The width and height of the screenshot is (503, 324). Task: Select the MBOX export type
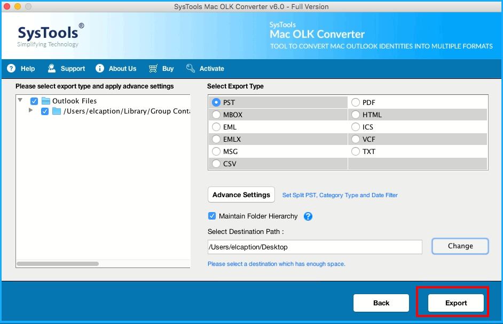point(216,115)
